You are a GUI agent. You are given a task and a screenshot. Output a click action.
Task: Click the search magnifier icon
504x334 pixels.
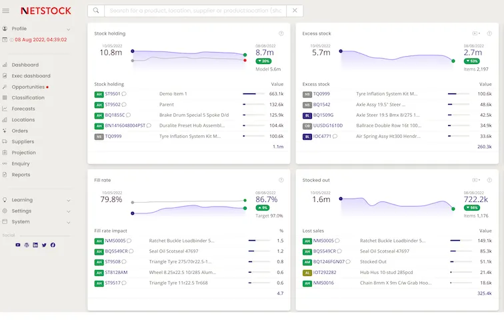point(96,11)
